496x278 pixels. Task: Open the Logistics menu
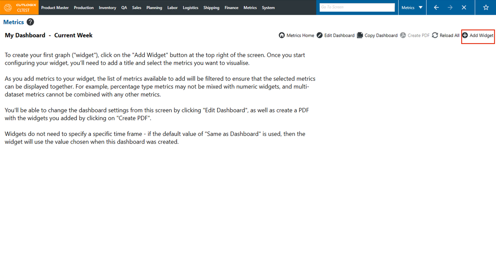(x=190, y=8)
